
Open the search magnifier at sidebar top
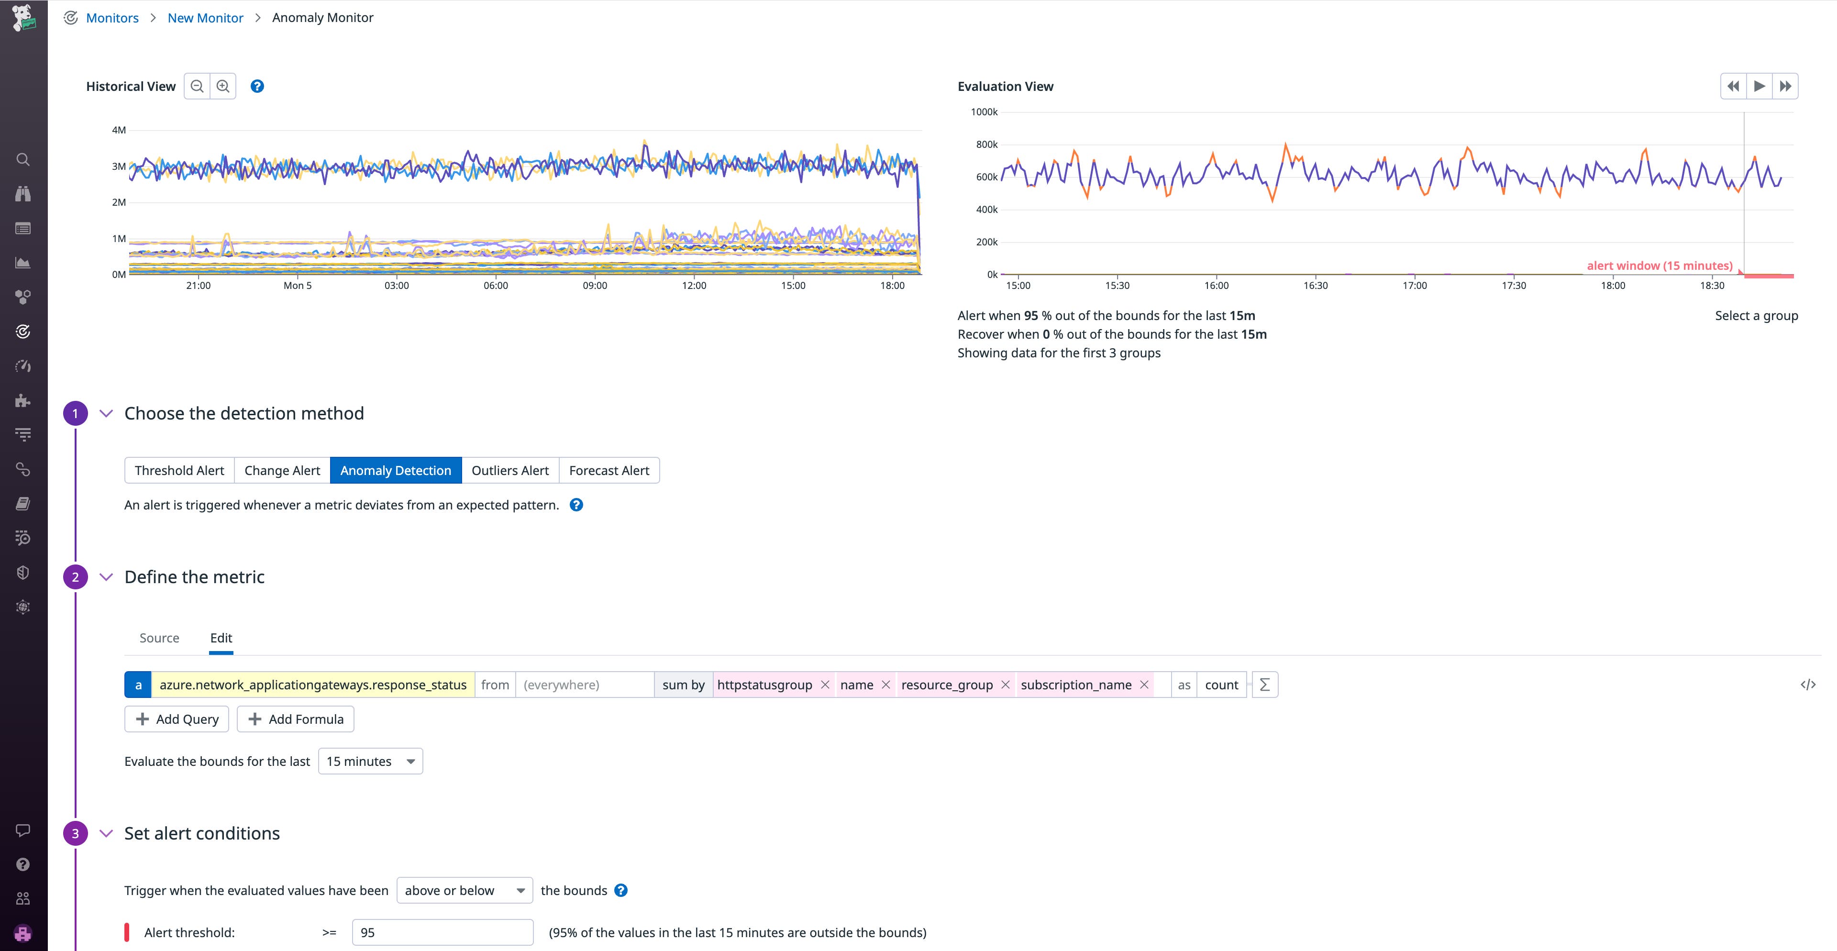pyautogui.click(x=23, y=159)
